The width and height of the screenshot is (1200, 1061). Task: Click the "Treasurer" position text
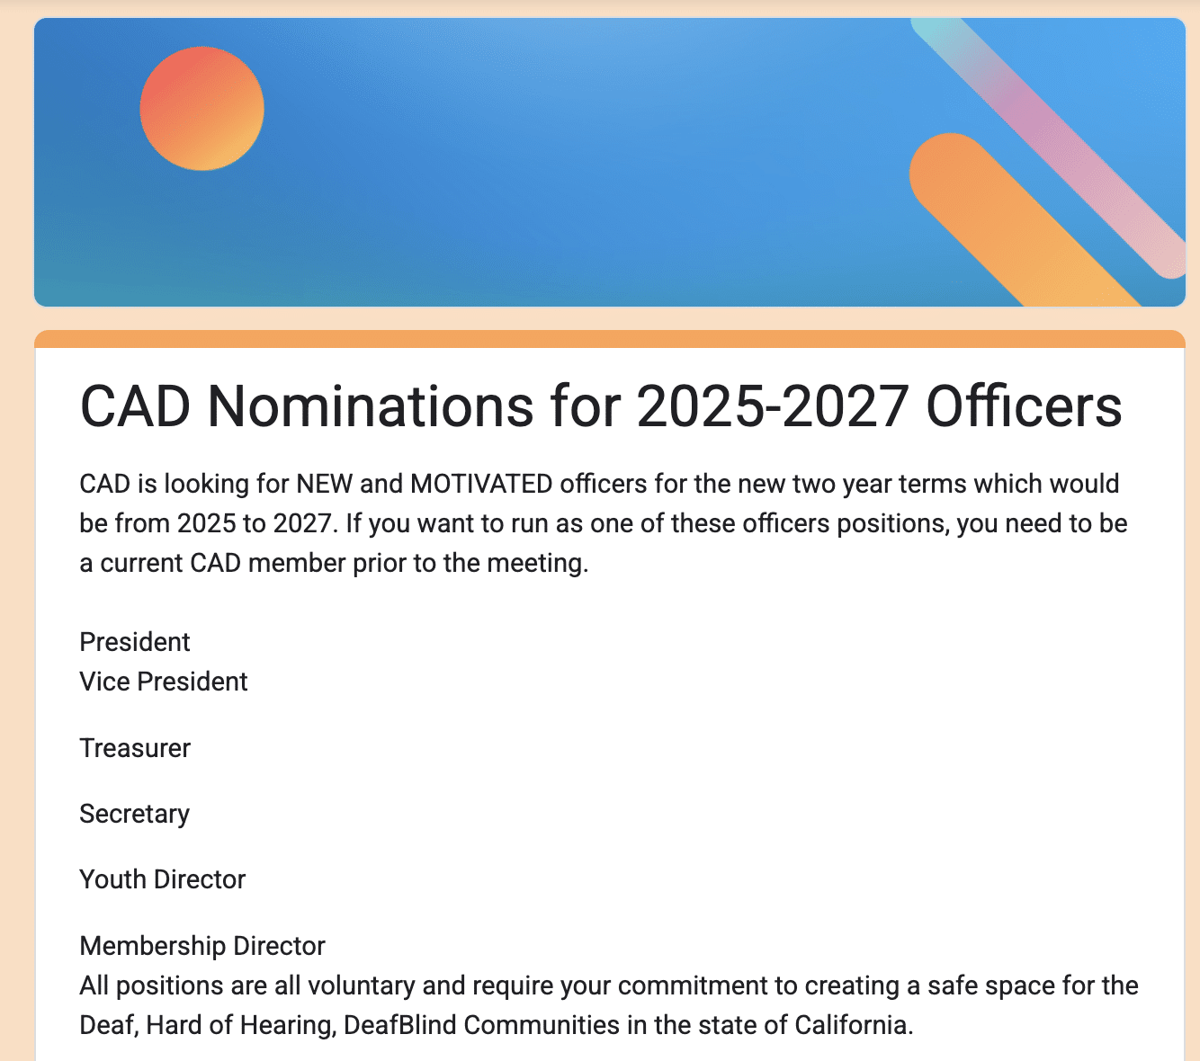click(135, 748)
